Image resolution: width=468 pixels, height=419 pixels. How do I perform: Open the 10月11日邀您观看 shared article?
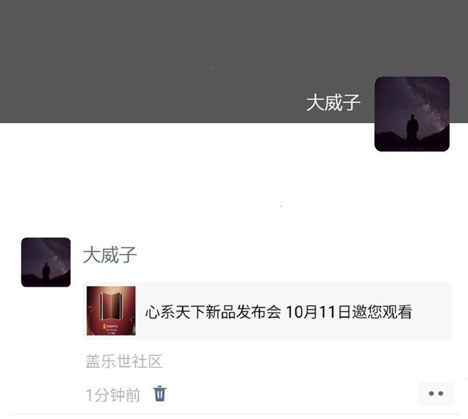pyautogui.click(x=267, y=311)
